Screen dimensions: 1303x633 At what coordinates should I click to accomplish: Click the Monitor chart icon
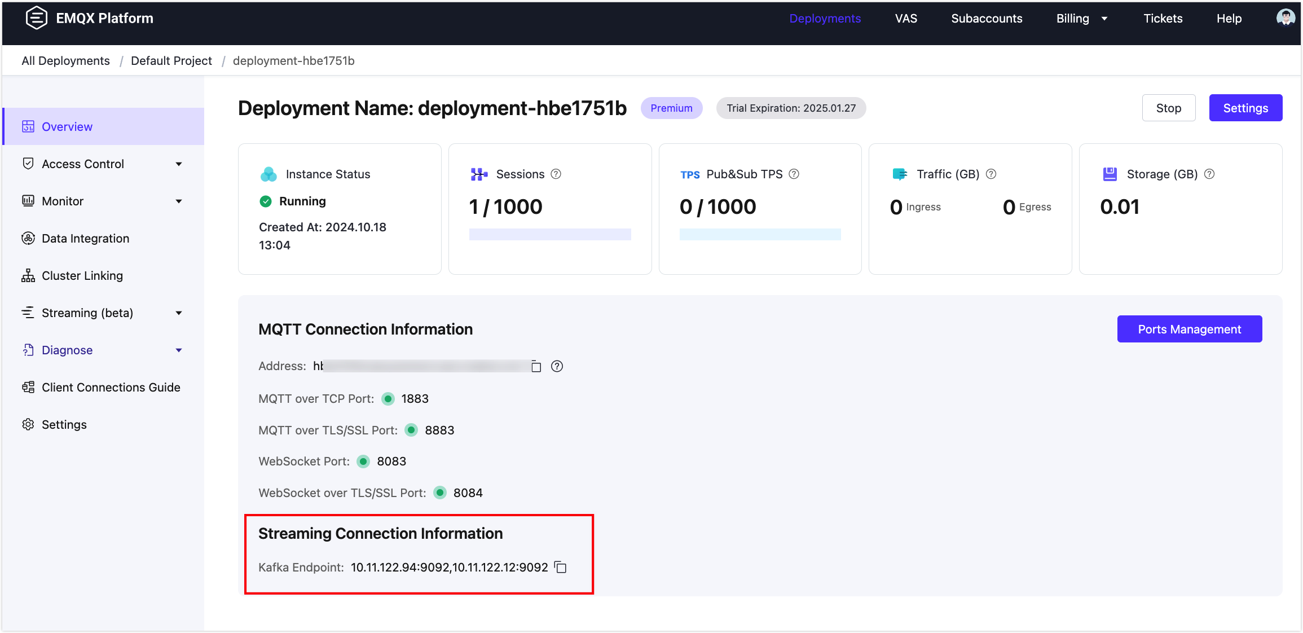pyautogui.click(x=28, y=201)
